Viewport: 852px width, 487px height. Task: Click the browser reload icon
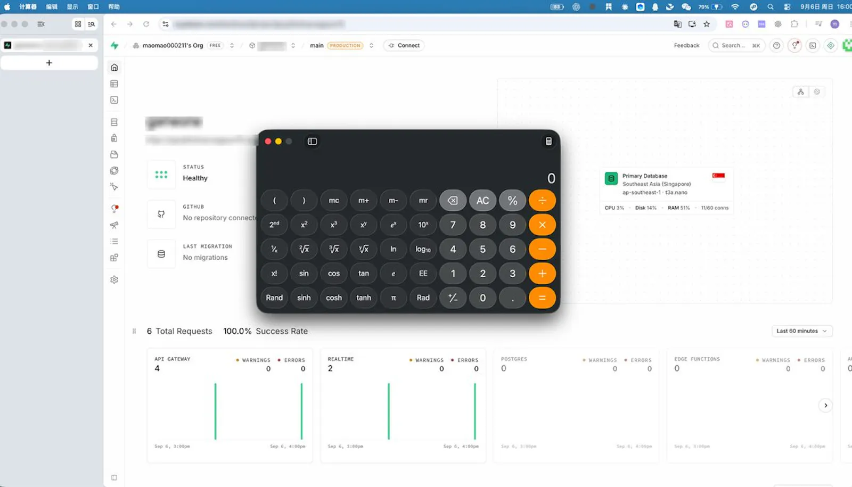click(146, 24)
